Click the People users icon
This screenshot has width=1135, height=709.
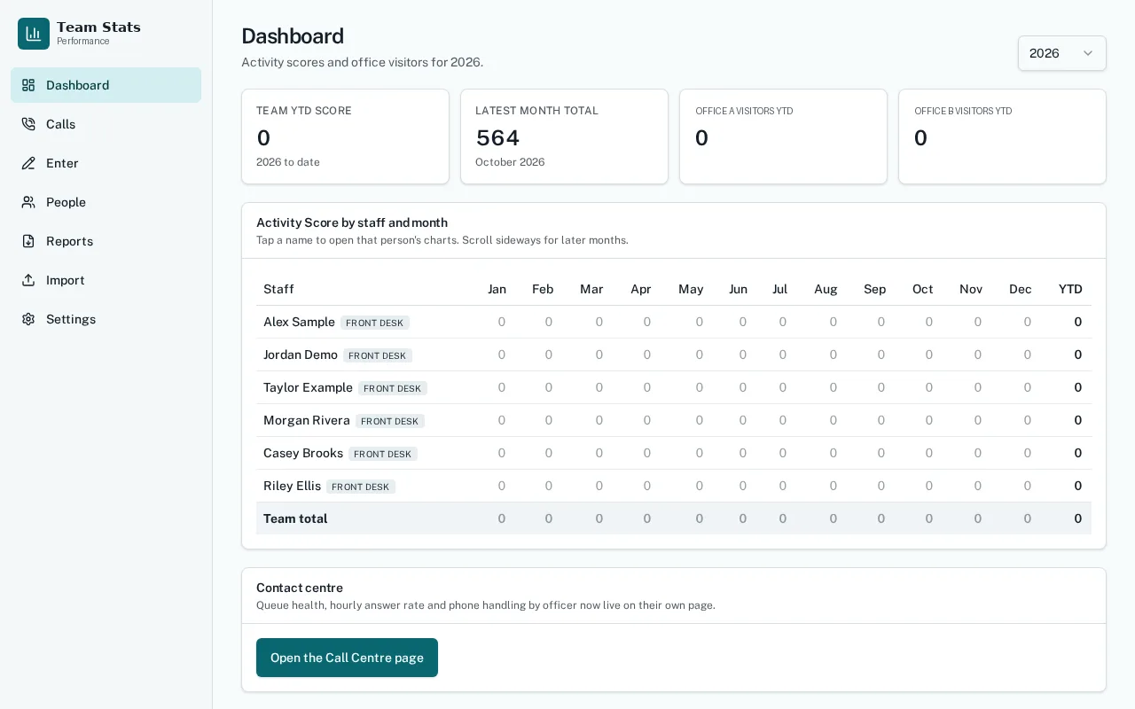pos(28,202)
